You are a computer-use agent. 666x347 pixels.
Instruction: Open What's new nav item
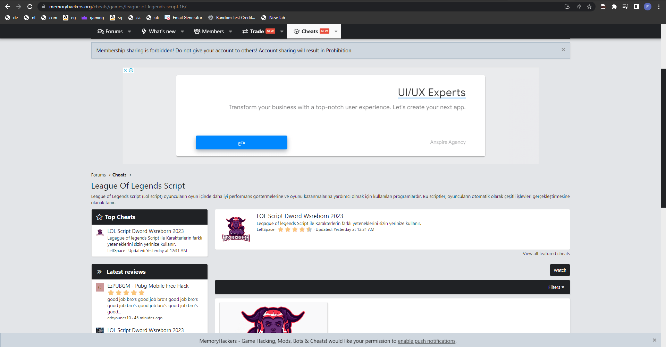(x=159, y=32)
